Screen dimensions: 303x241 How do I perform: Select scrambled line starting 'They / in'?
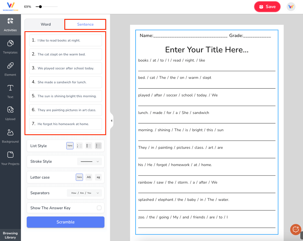pos(180,147)
